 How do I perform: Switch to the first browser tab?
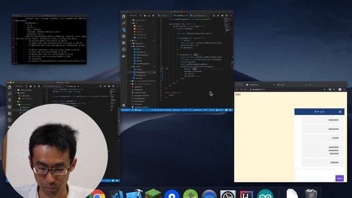tap(260, 85)
